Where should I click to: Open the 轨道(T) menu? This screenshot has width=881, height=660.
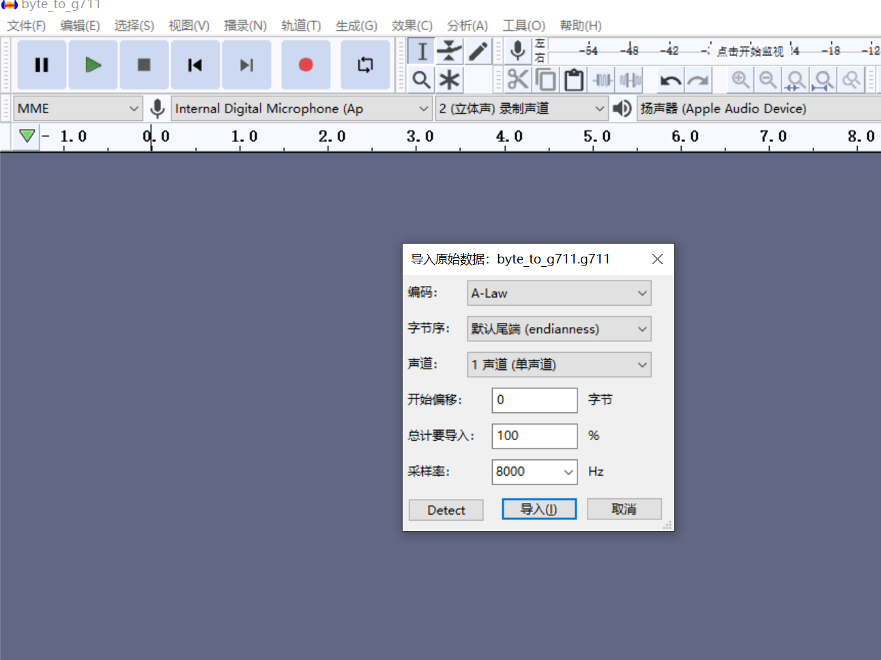(301, 25)
